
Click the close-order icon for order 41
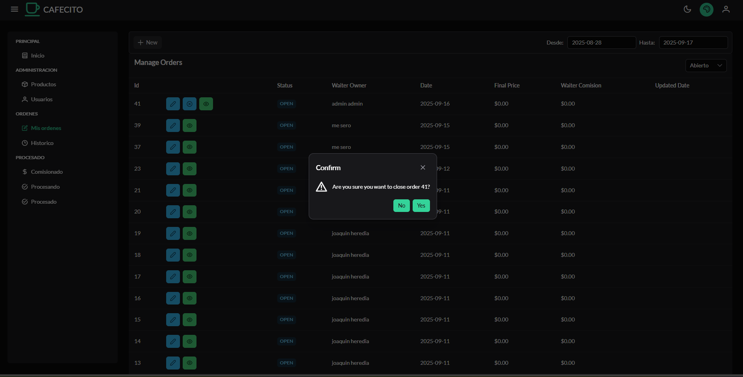(x=189, y=104)
